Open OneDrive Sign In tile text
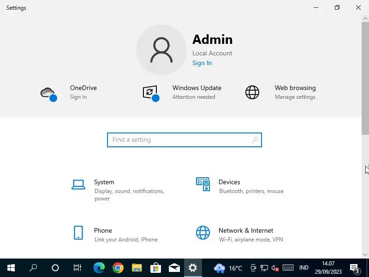Viewport: 369px width, 277px height. tap(78, 97)
